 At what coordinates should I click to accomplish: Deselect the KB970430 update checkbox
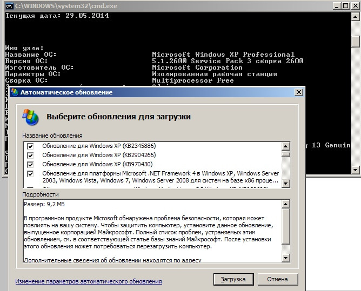(x=31, y=164)
